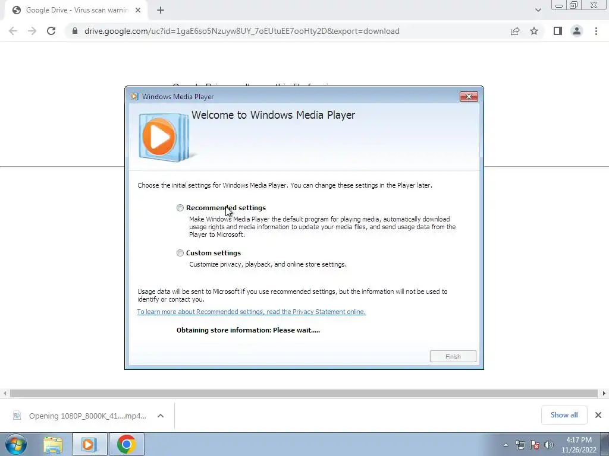This screenshot has width=609, height=456.
Task: Open Chrome side panel icon
Action: [x=558, y=31]
